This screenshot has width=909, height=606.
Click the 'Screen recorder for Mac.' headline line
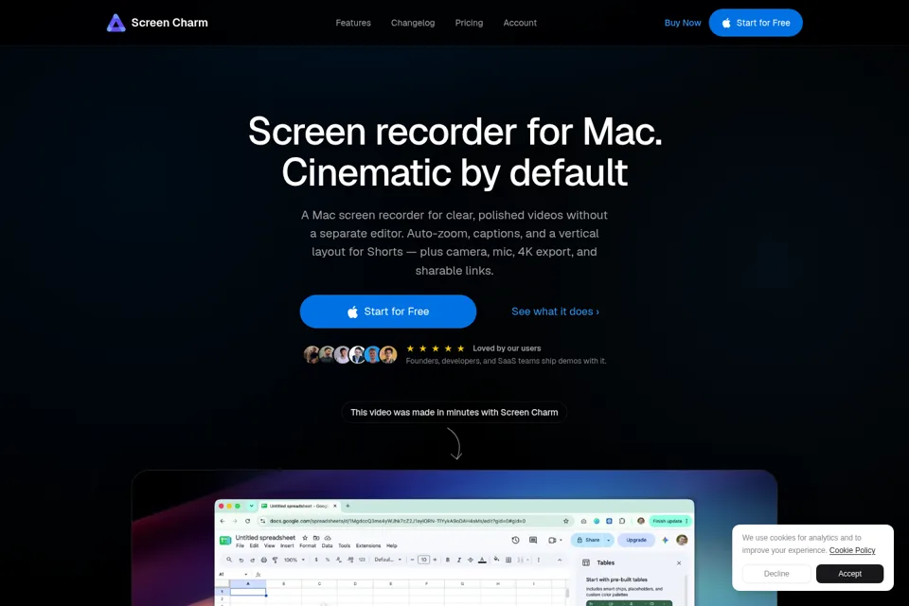(x=455, y=131)
